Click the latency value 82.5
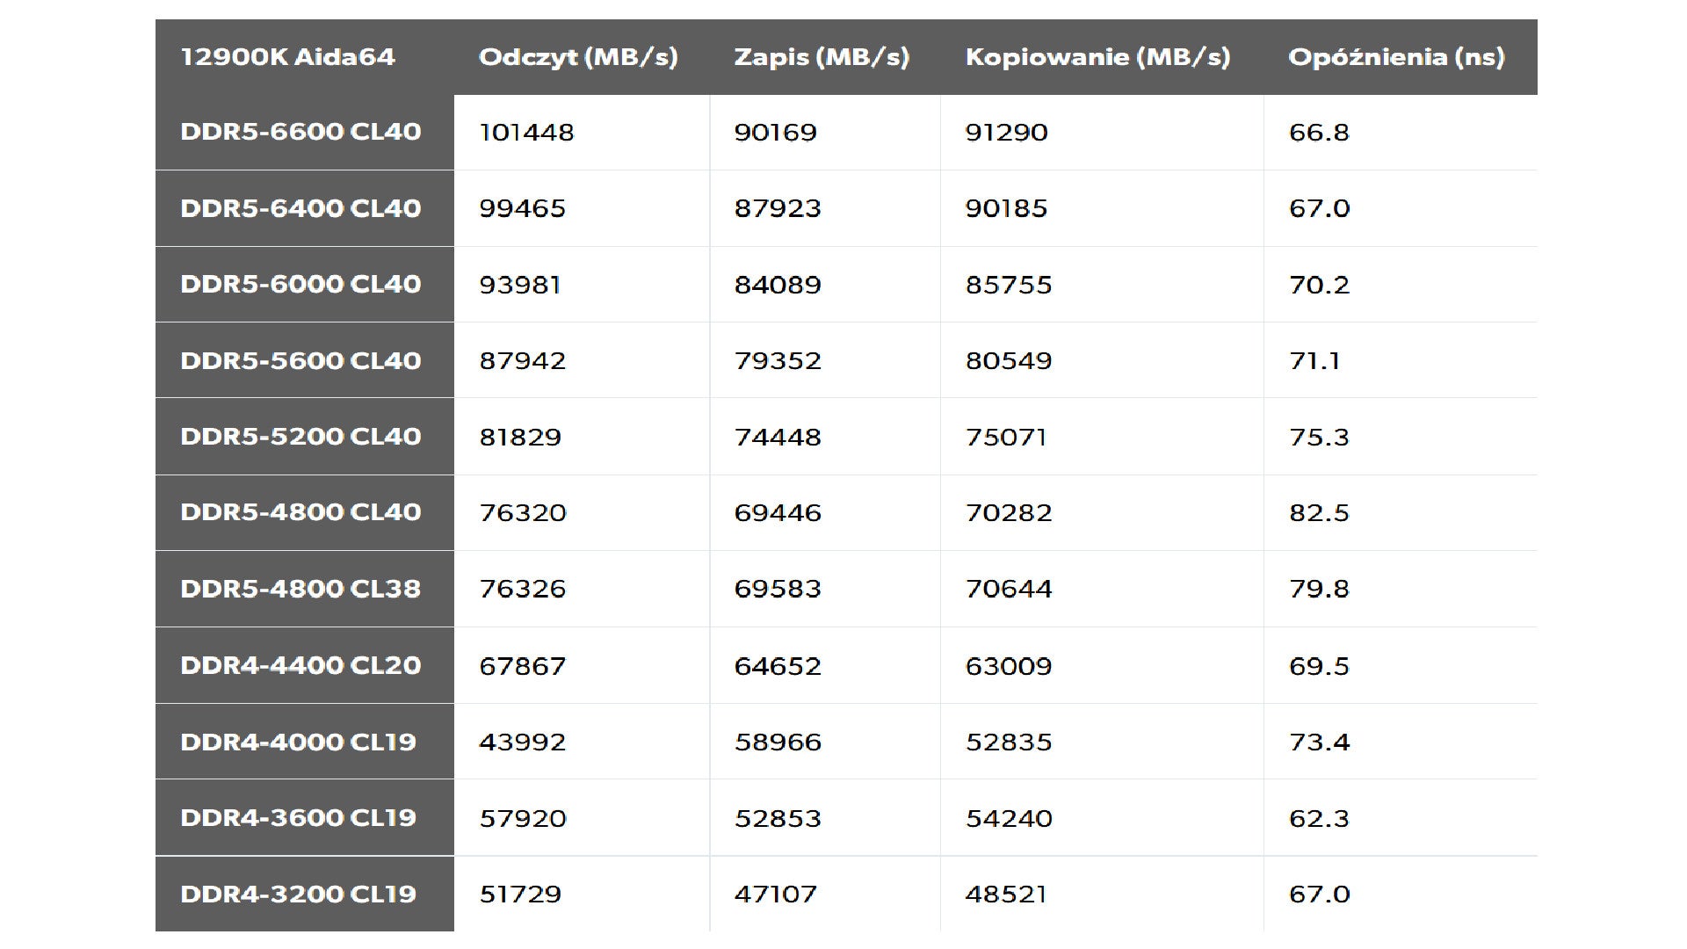 pos(1319,512)
